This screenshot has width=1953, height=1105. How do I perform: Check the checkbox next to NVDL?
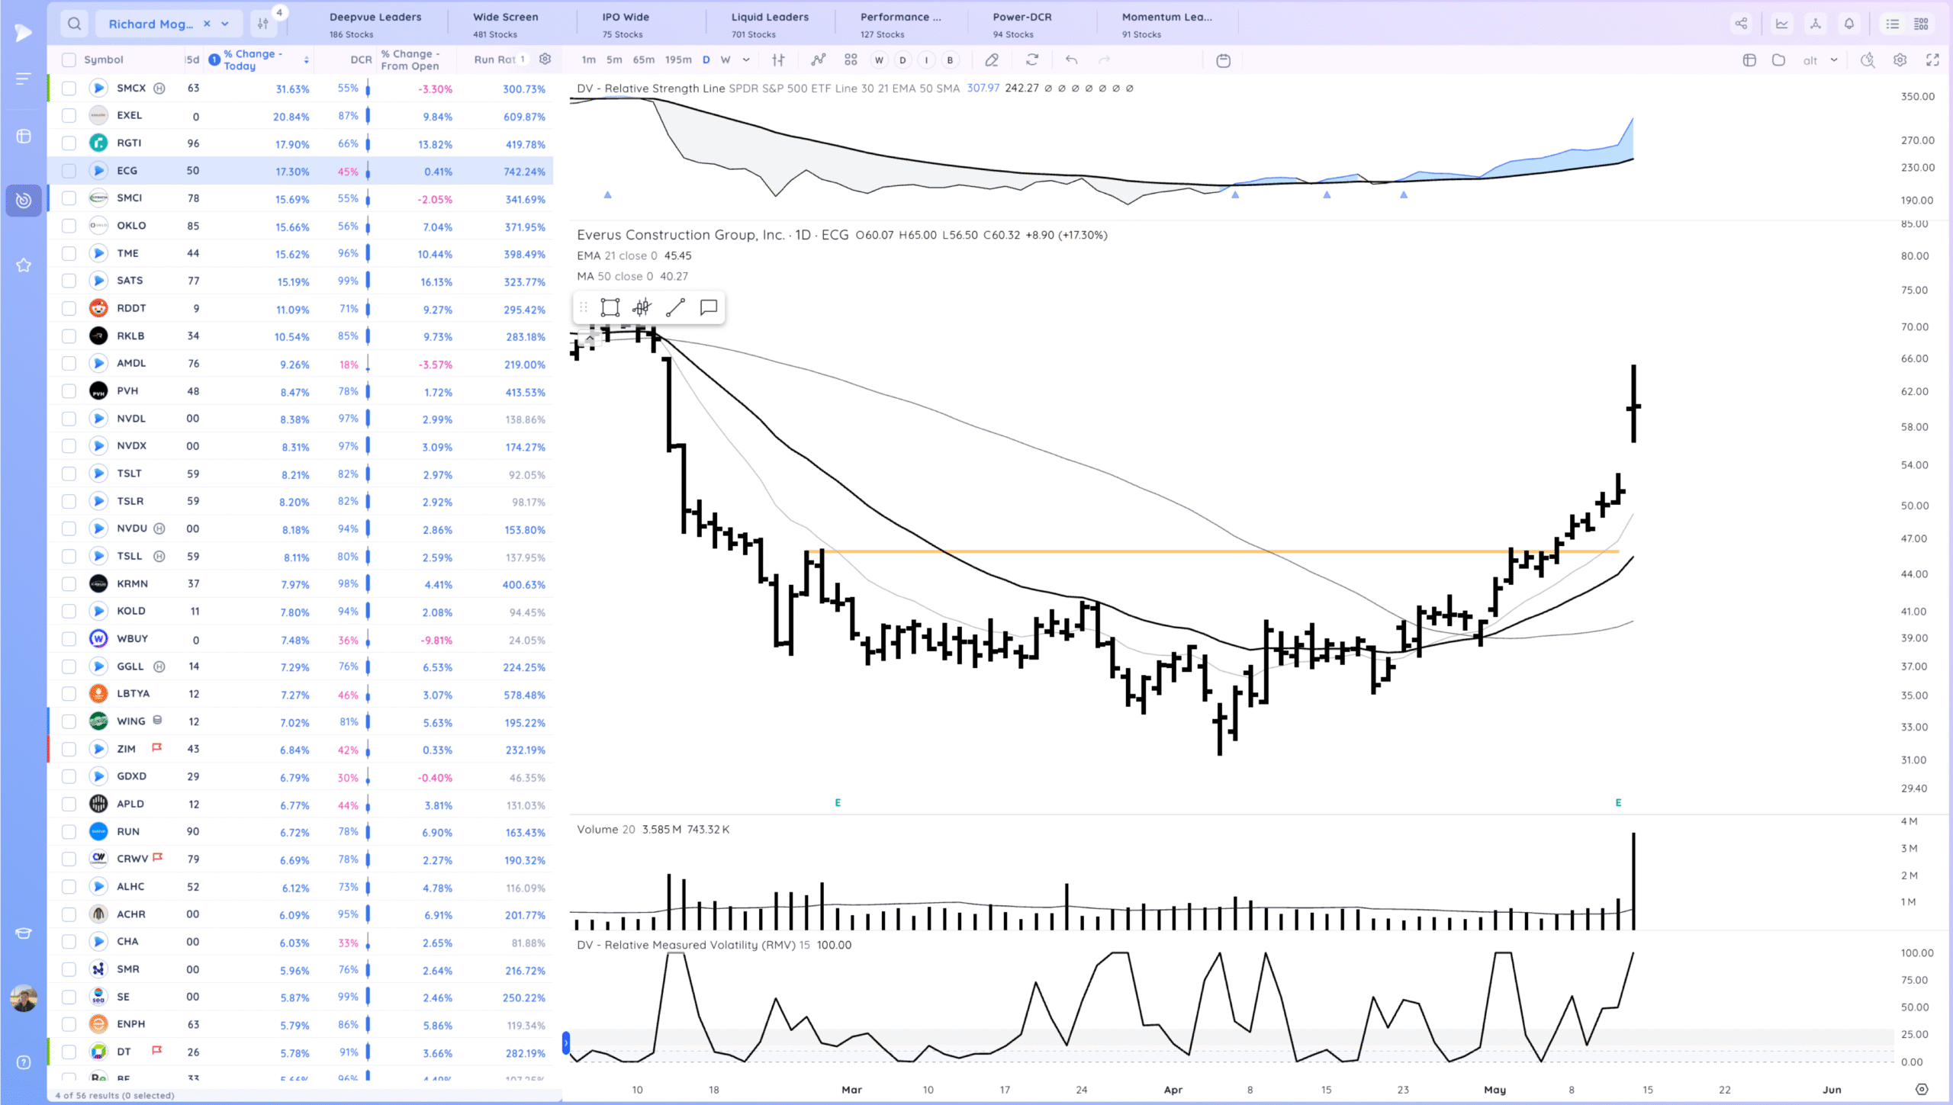(69, 419)
